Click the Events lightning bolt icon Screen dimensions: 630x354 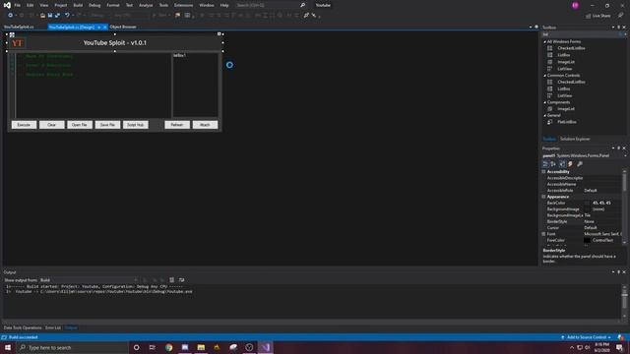pos(570,164)
